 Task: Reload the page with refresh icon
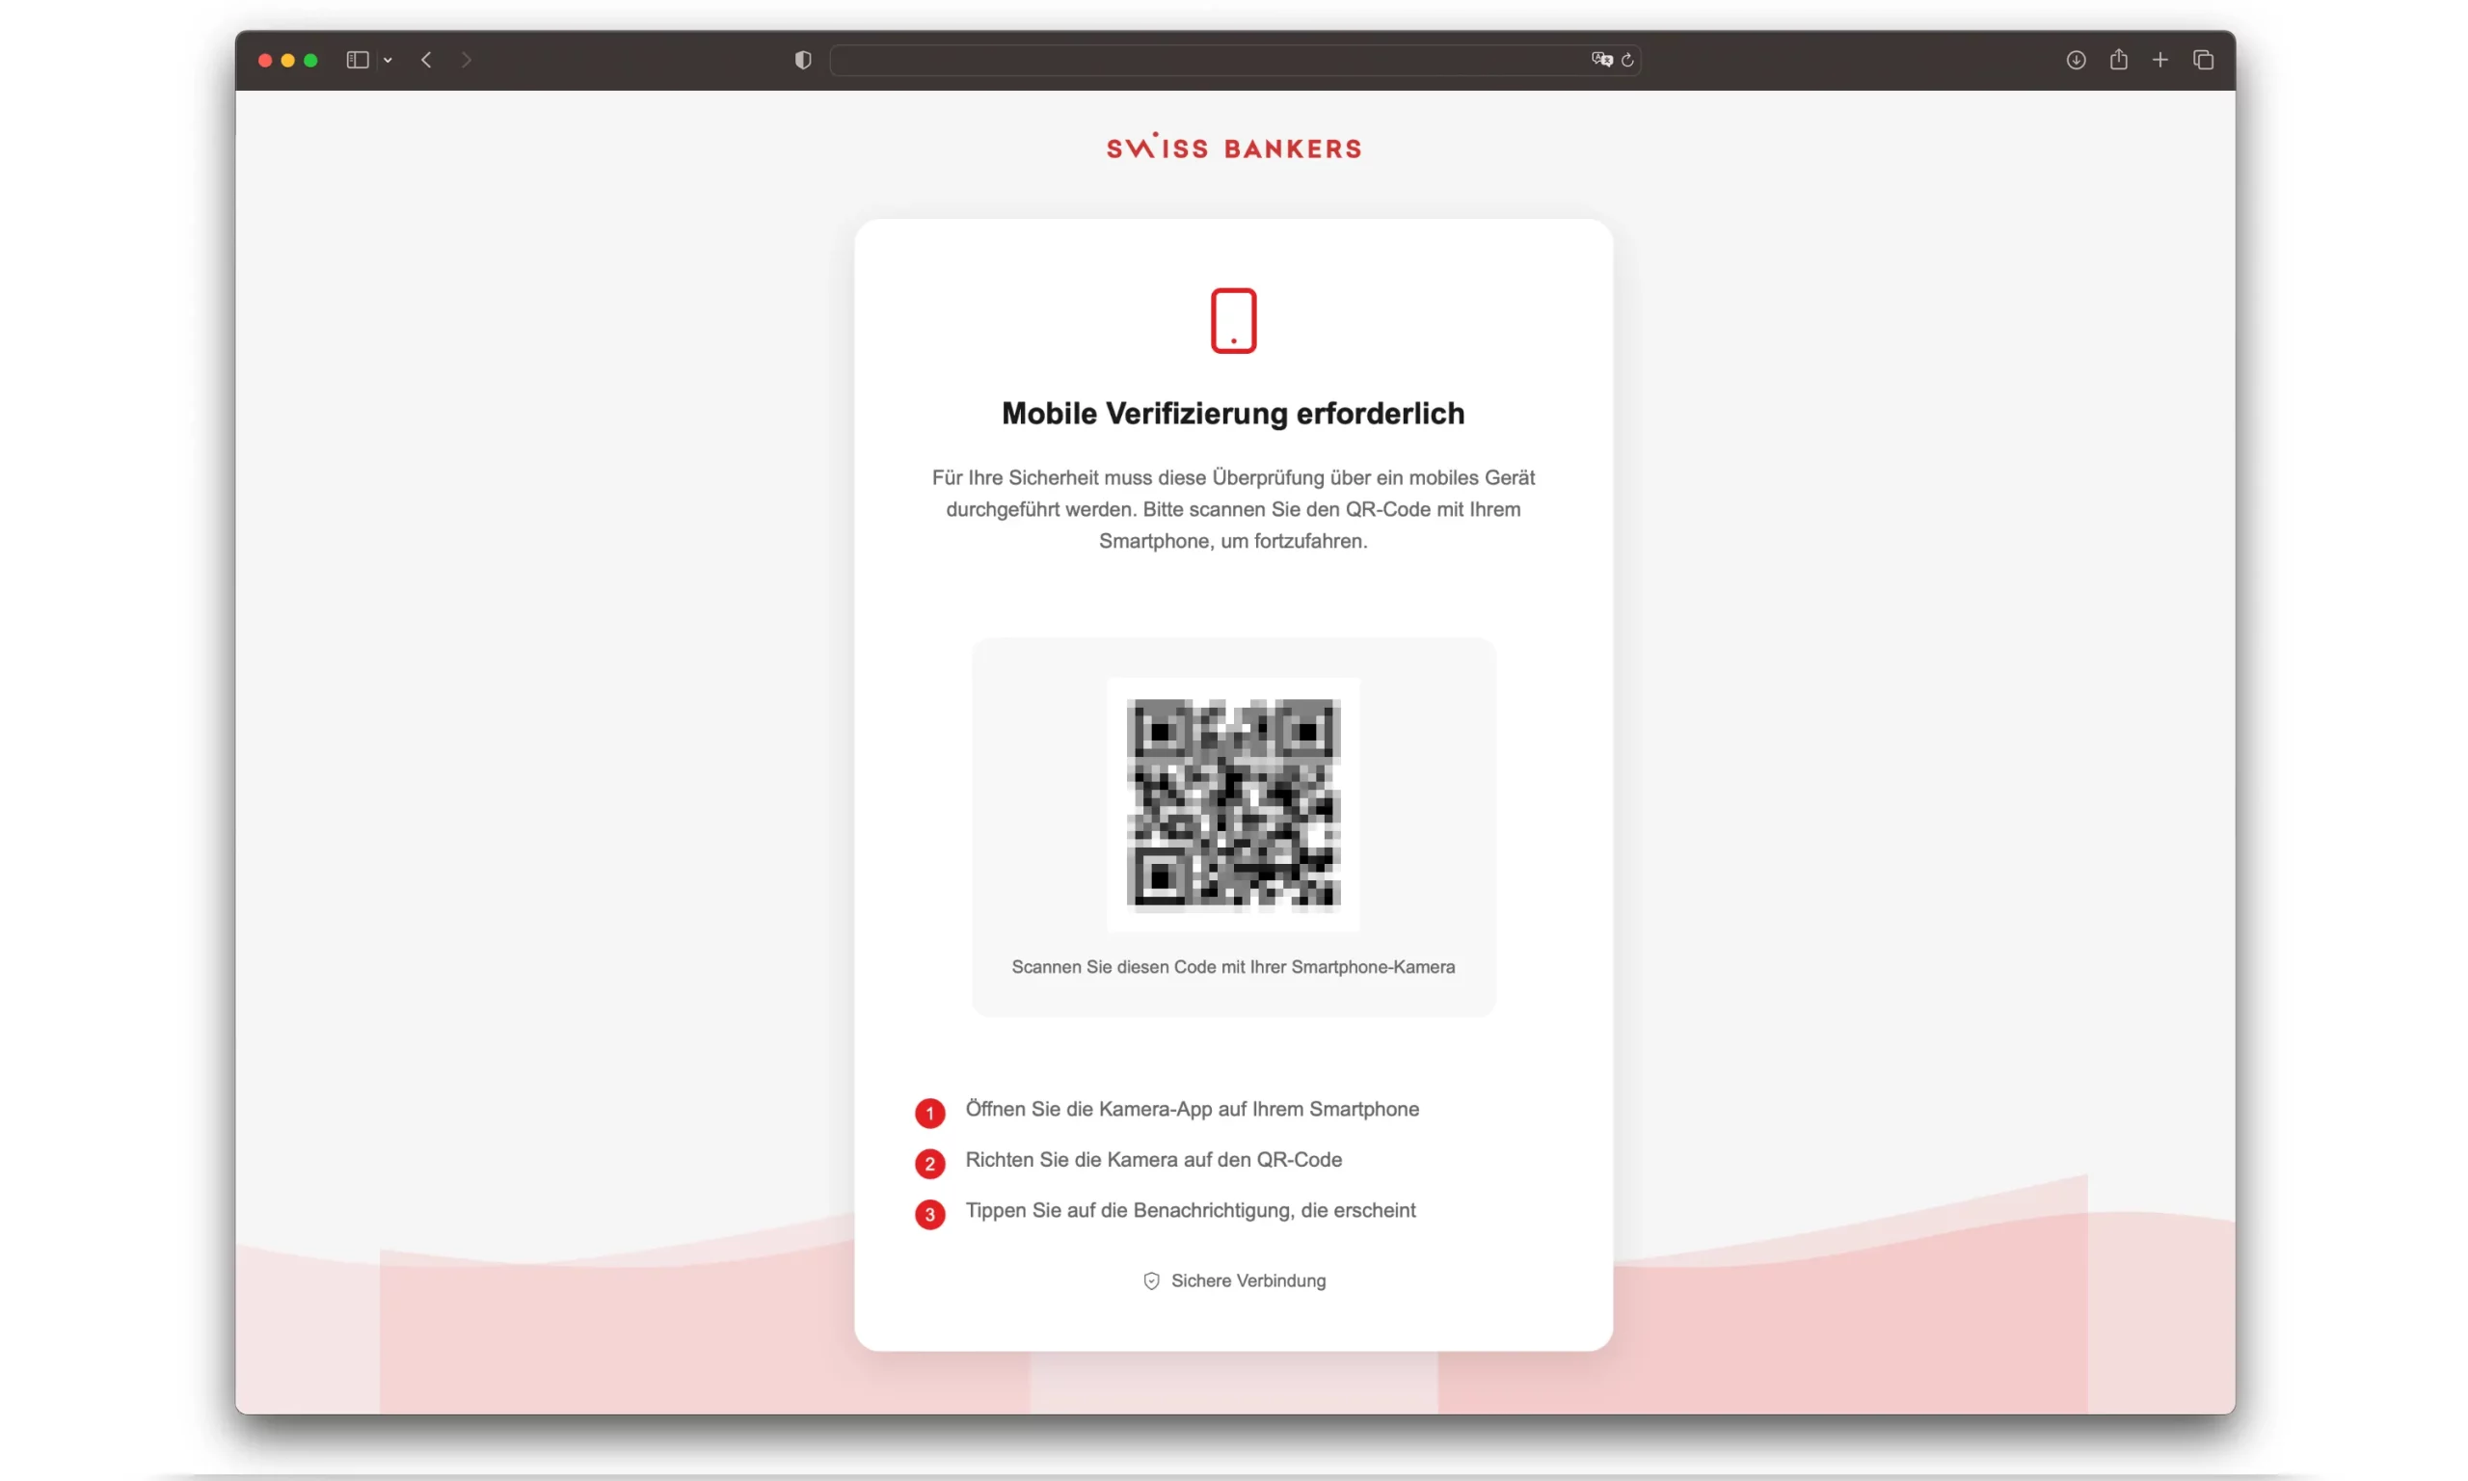pos(1628,60)
